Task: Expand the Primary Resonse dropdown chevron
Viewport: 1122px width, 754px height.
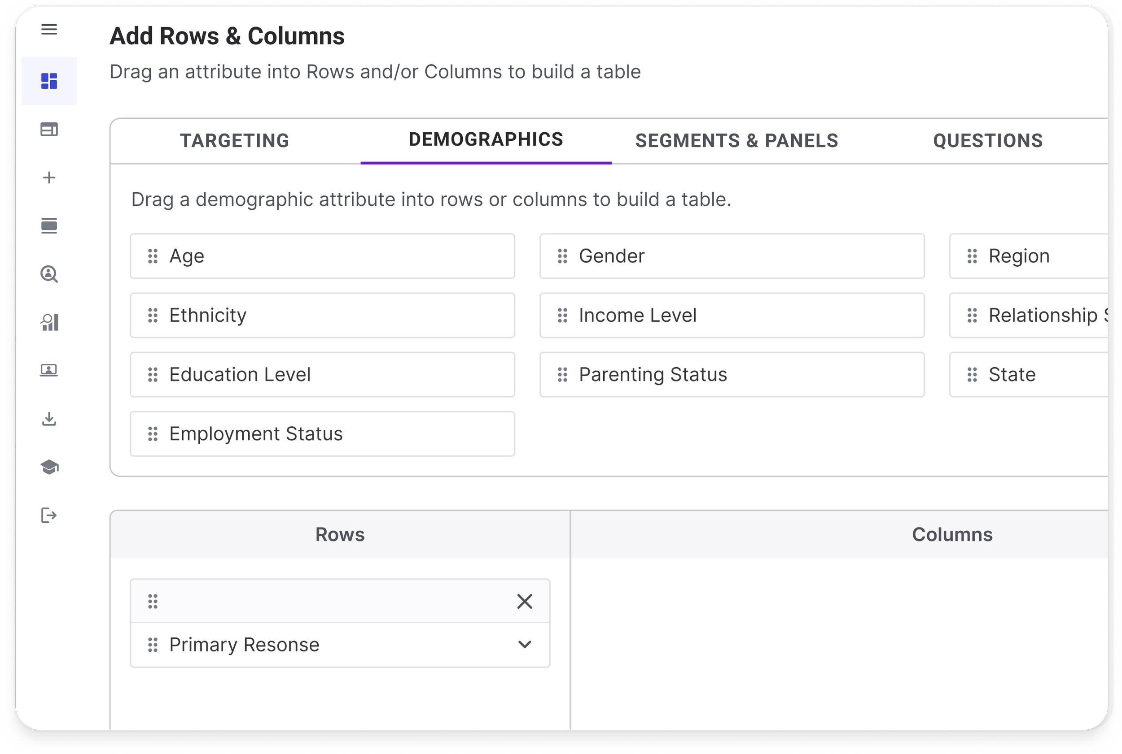Action: coord(525,644)
